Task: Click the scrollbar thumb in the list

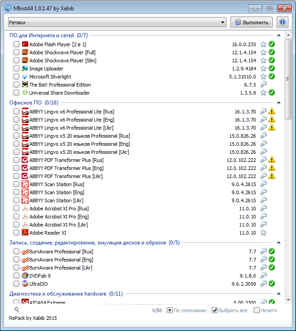Action: 288,79
